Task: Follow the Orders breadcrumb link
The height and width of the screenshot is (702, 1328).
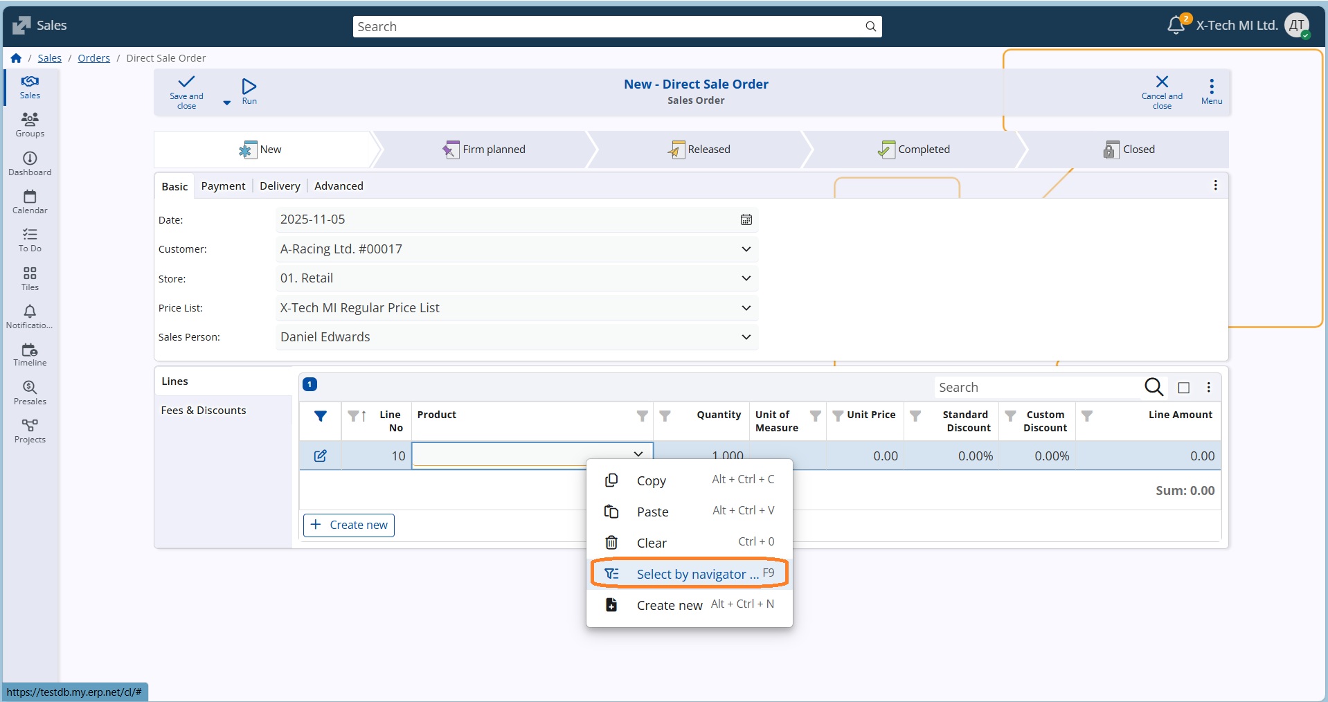Action: (93, 58)
